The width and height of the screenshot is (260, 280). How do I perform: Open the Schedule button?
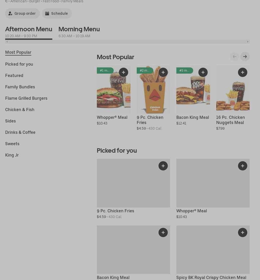pos(57,13)
